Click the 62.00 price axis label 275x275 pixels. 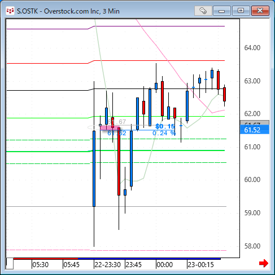pyautogui.click(x=252, y=114)
